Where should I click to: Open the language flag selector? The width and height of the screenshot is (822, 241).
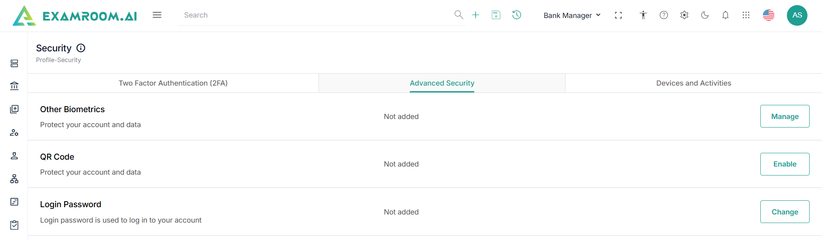tap(768, 15)
